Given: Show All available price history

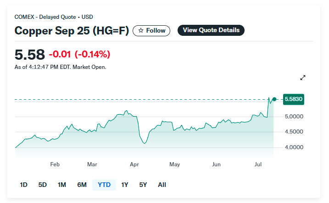Looking at the screenshot, I should (x=162, y=185).
